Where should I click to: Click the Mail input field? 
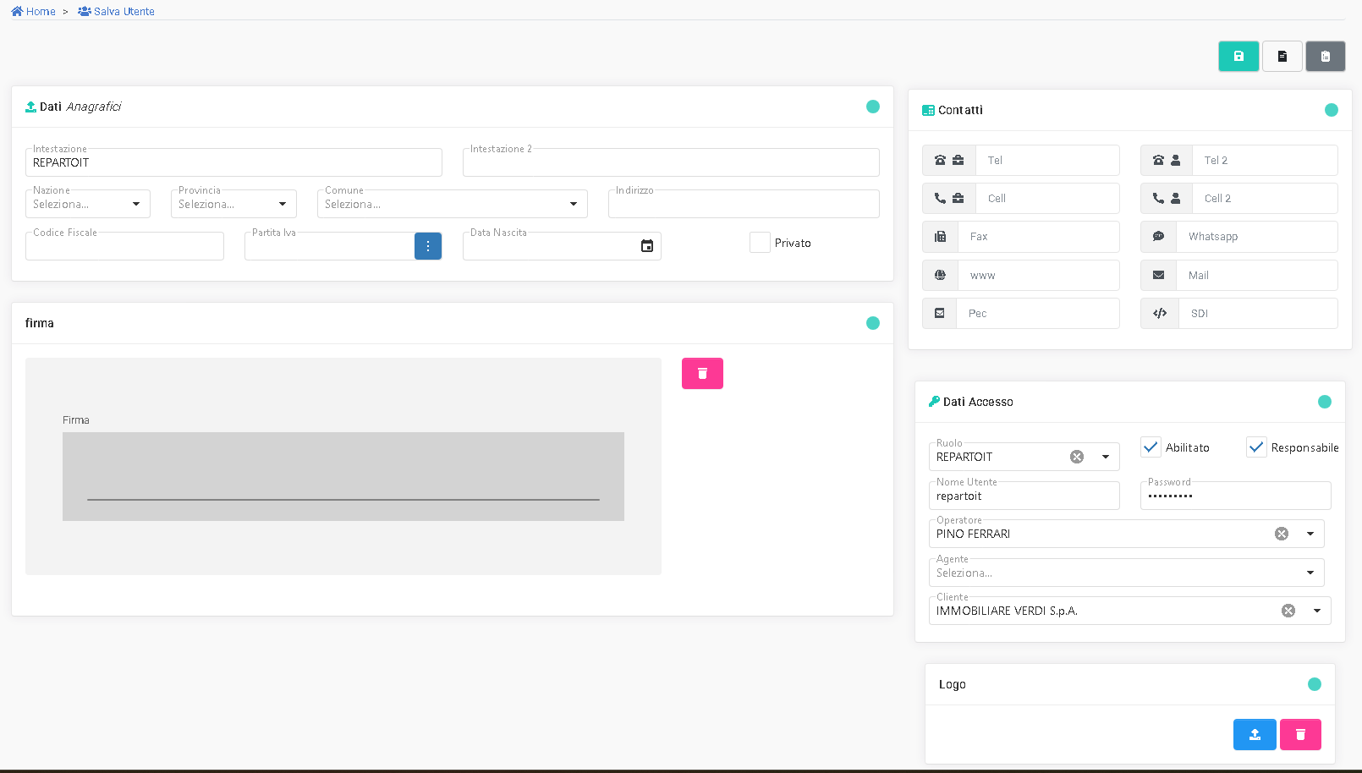pos(1256,276)
